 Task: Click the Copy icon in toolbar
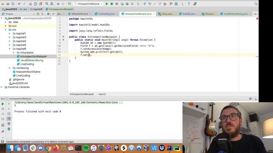coord(35,4)
